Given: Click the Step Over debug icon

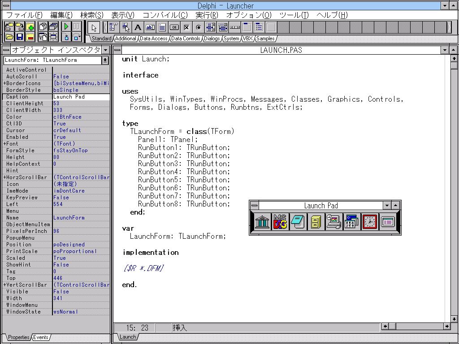Looking at the screenshot, I should [76, 37].
